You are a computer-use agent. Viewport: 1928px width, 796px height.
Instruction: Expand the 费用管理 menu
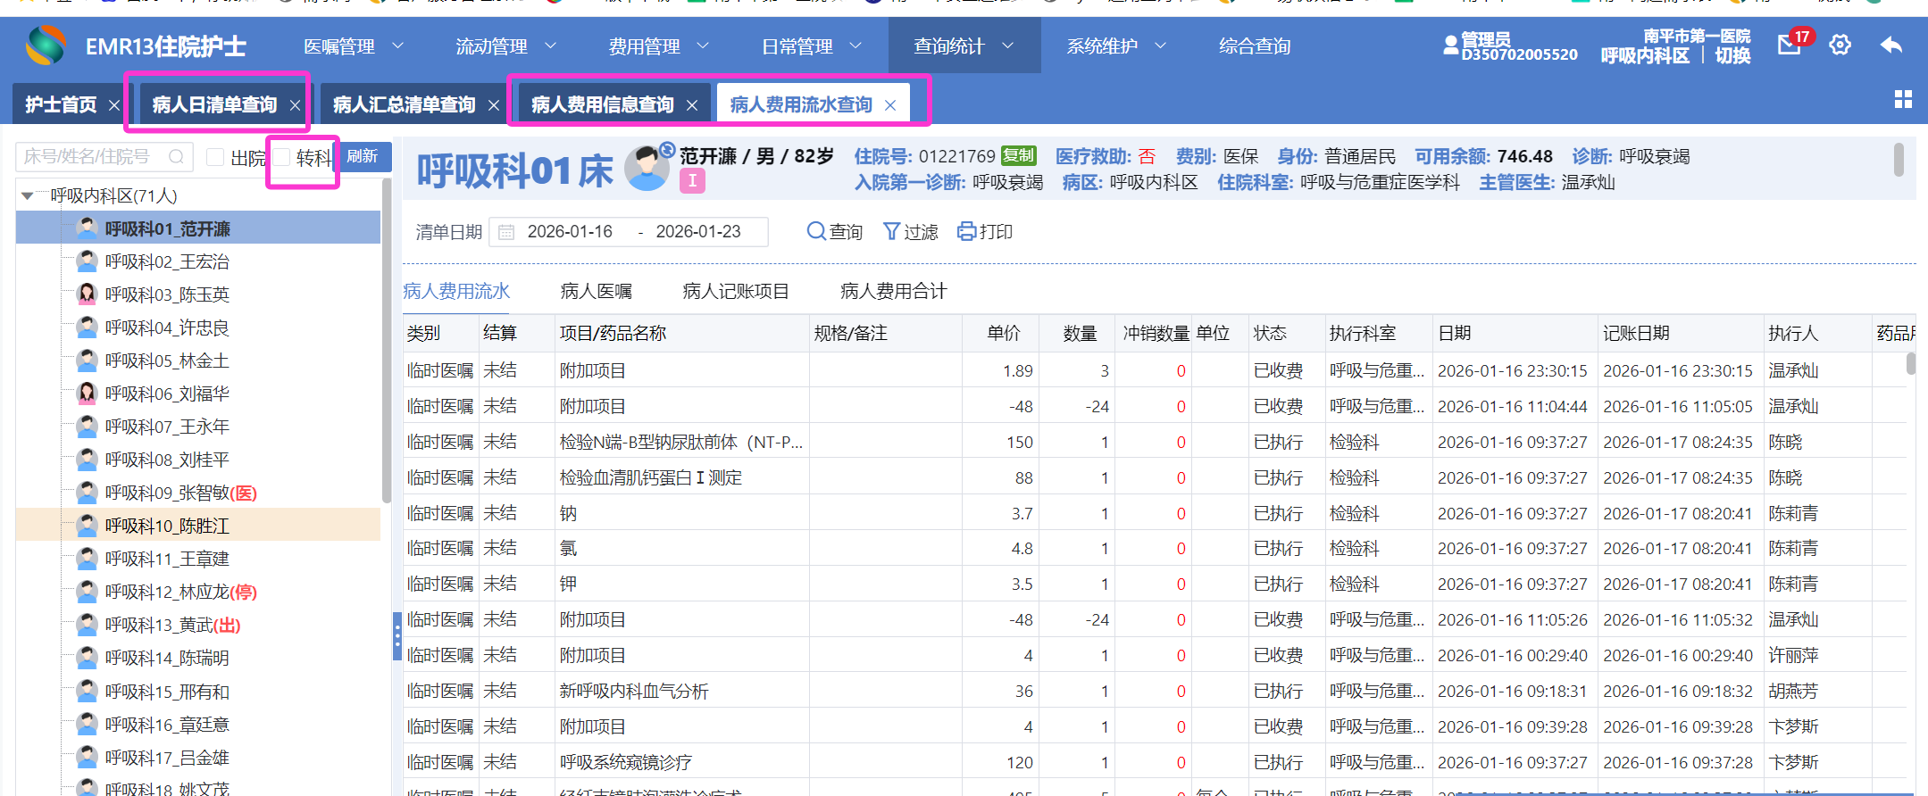point(659,46)
